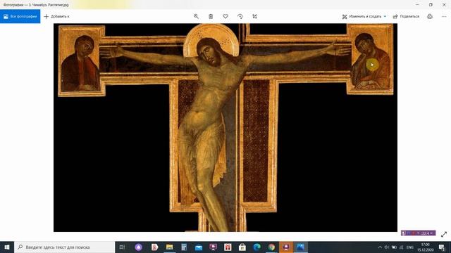The image size is (451, 253).
Task: Show hidden system tray icons
Action: point(380,247)
